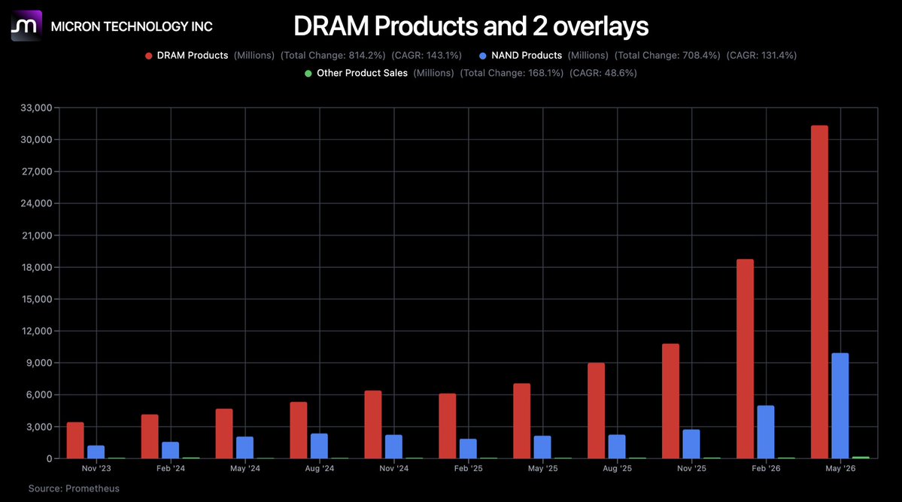Screen dimensions: 902x502
Task: Click the CAGR: 143.1% text
Action: click(427, 55)
